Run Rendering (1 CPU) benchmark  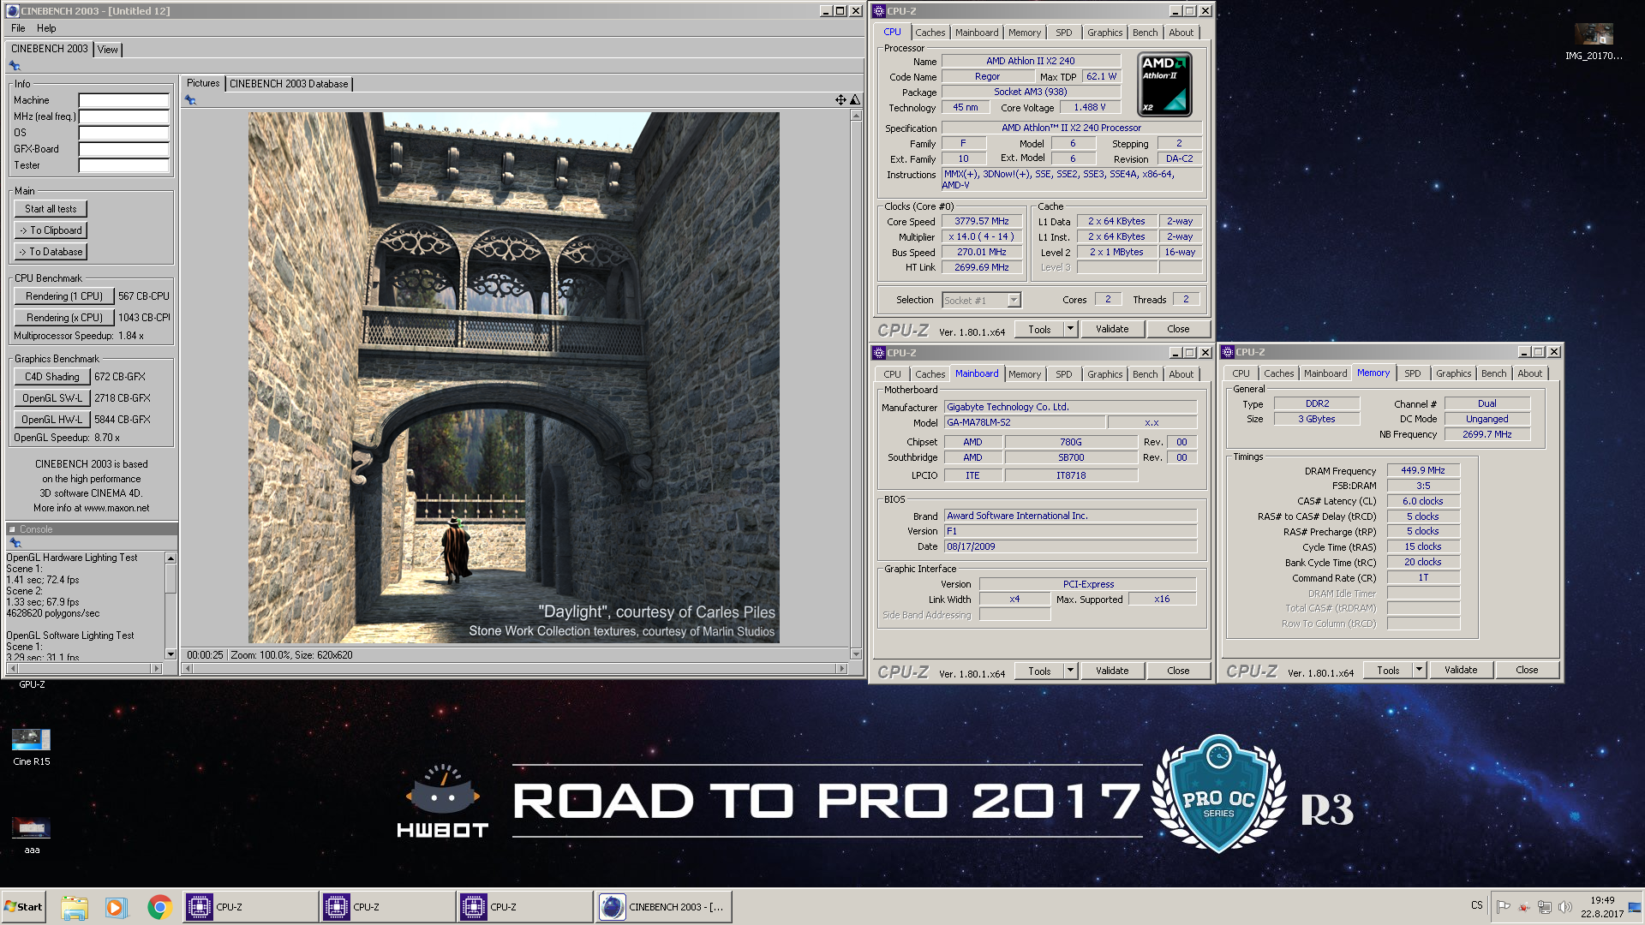click(64, 296)
